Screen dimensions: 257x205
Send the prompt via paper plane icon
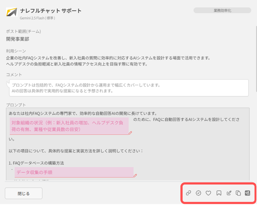coord(248,193)
